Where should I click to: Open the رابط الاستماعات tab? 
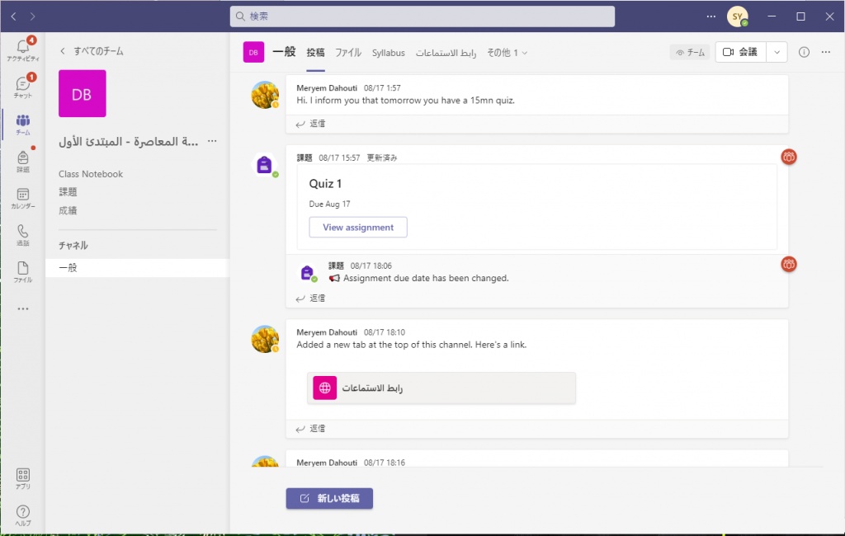[x=446, y=53]
